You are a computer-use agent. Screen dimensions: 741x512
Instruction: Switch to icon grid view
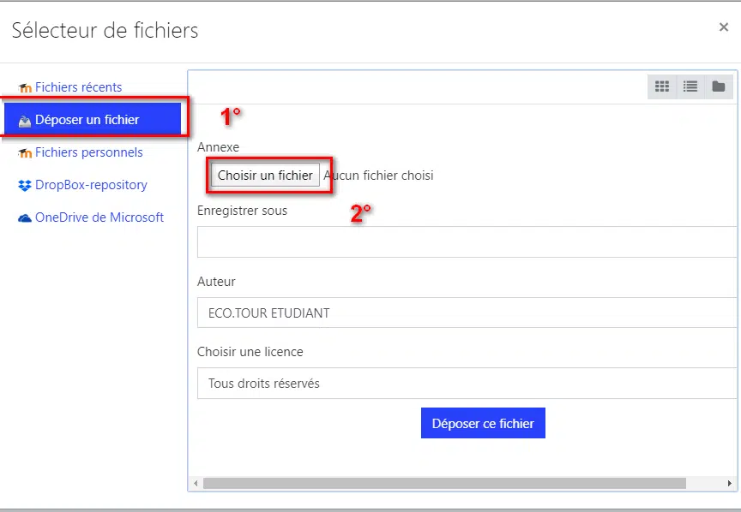point(662,86)
